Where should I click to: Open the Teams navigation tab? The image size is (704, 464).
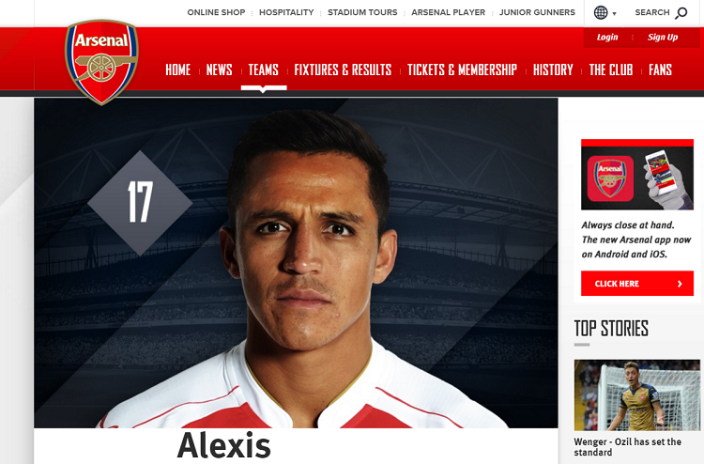coord(264,70)
